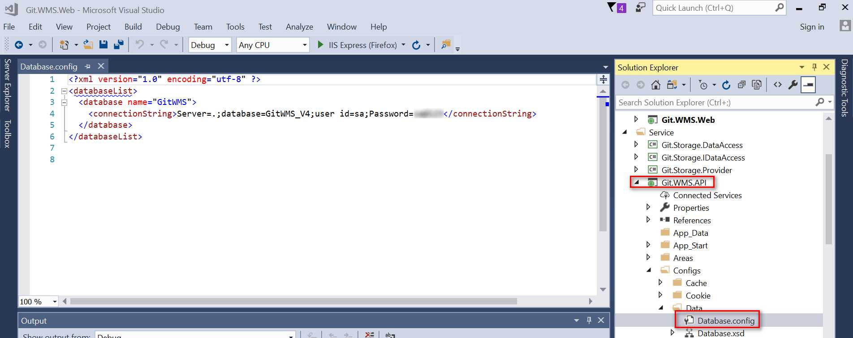853x338 pixels.
Task: Toggle the pin on the Database.config tab
Action: (x=88, y=66)
